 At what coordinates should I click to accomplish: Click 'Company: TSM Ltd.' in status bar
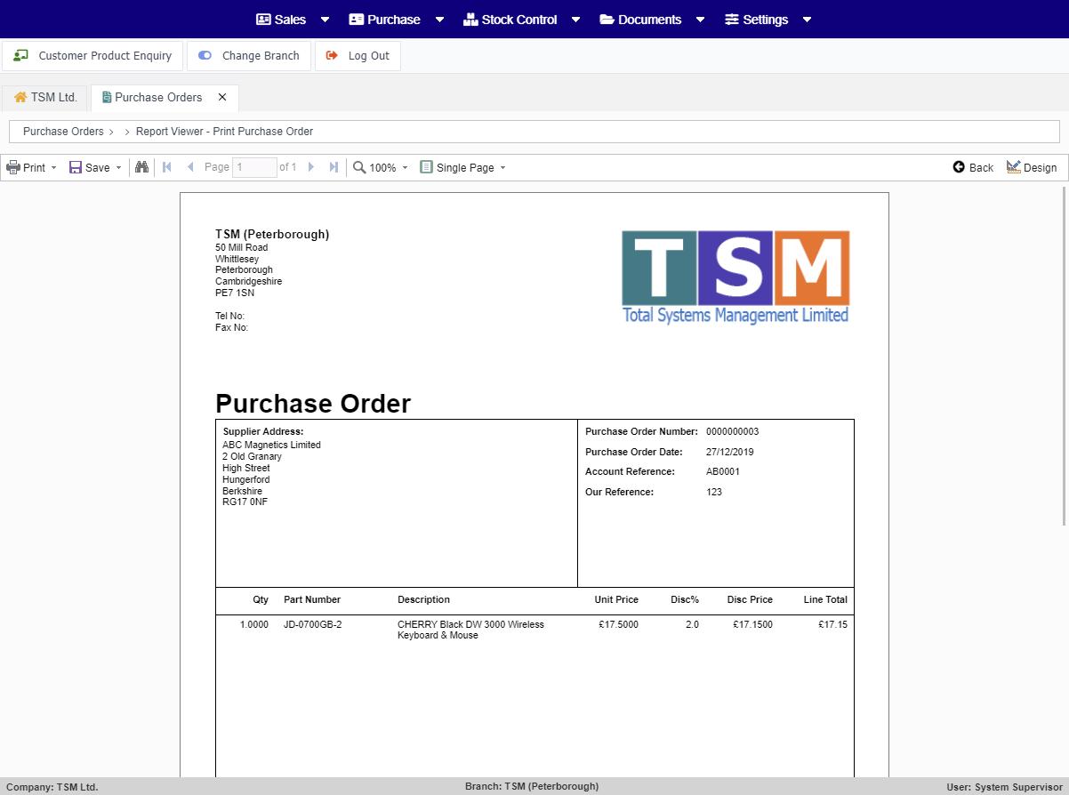point(52,787)
